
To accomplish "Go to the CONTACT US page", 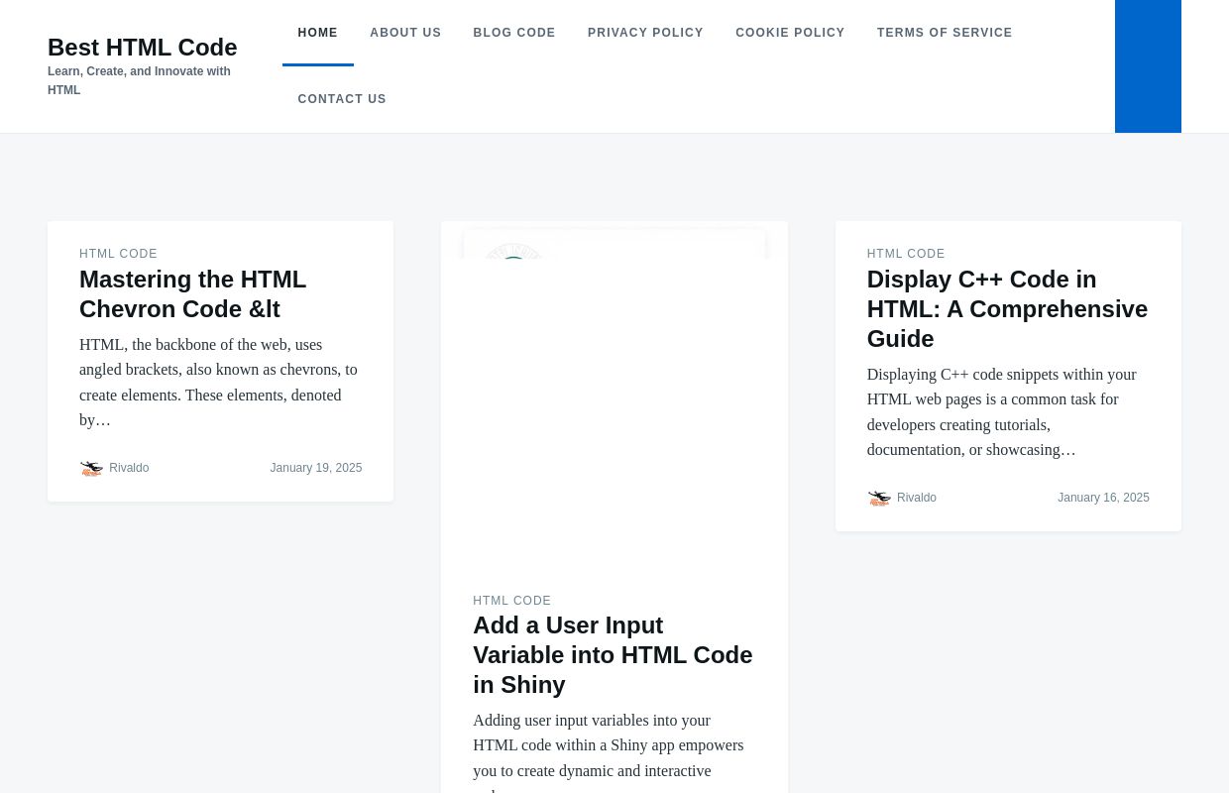I will 342,99.
